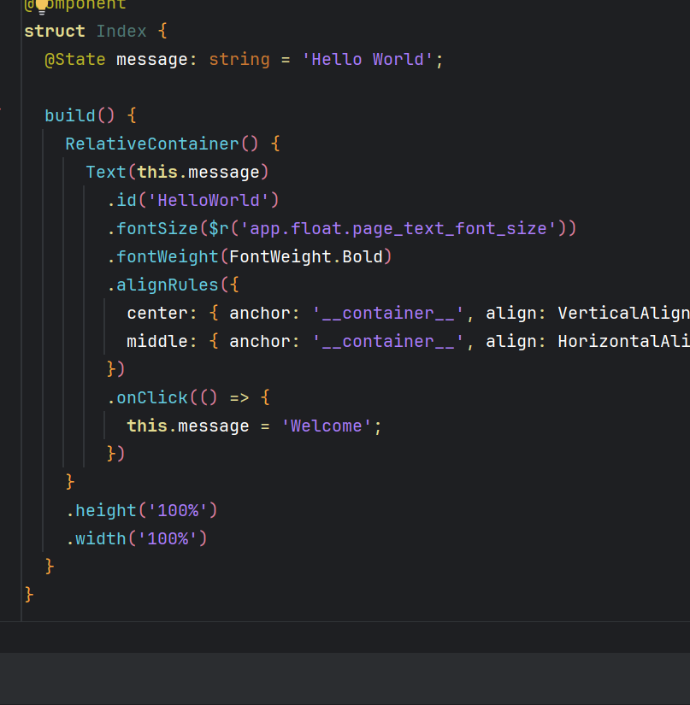Click the '@State' decorator
The image size is (690, 705).
click(75, 60)
